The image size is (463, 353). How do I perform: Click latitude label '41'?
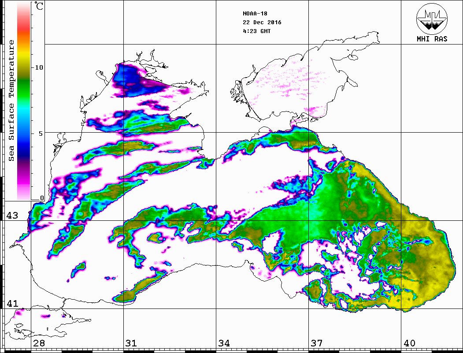point(12,303)
